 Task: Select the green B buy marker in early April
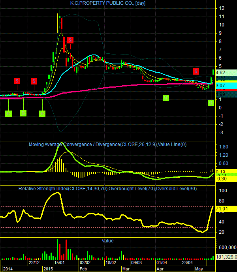coord(166,98)
